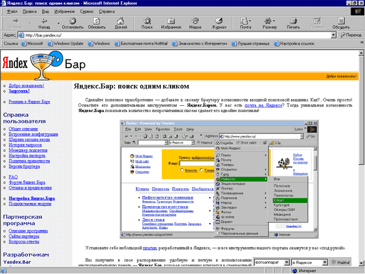Open the FAQ link

[13, 177]
